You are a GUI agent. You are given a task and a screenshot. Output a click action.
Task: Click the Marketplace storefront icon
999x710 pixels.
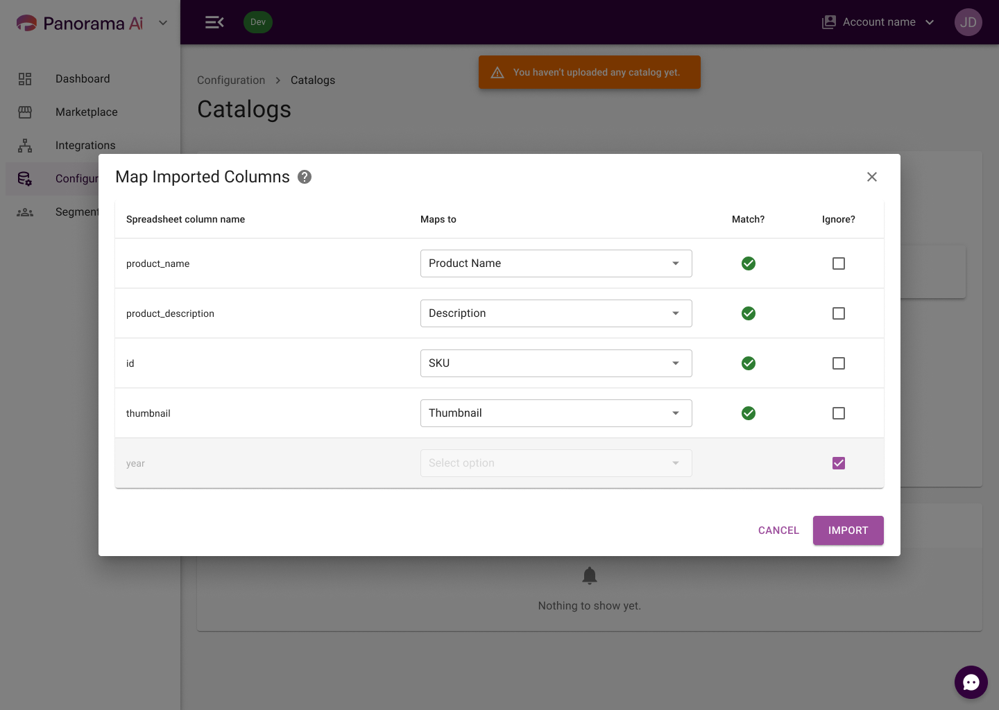(x=25, y=112)
